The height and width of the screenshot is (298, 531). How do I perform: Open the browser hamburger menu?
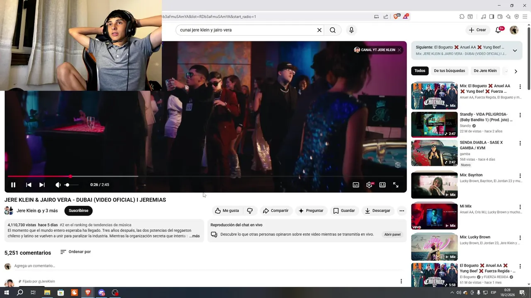pos(525,17)
